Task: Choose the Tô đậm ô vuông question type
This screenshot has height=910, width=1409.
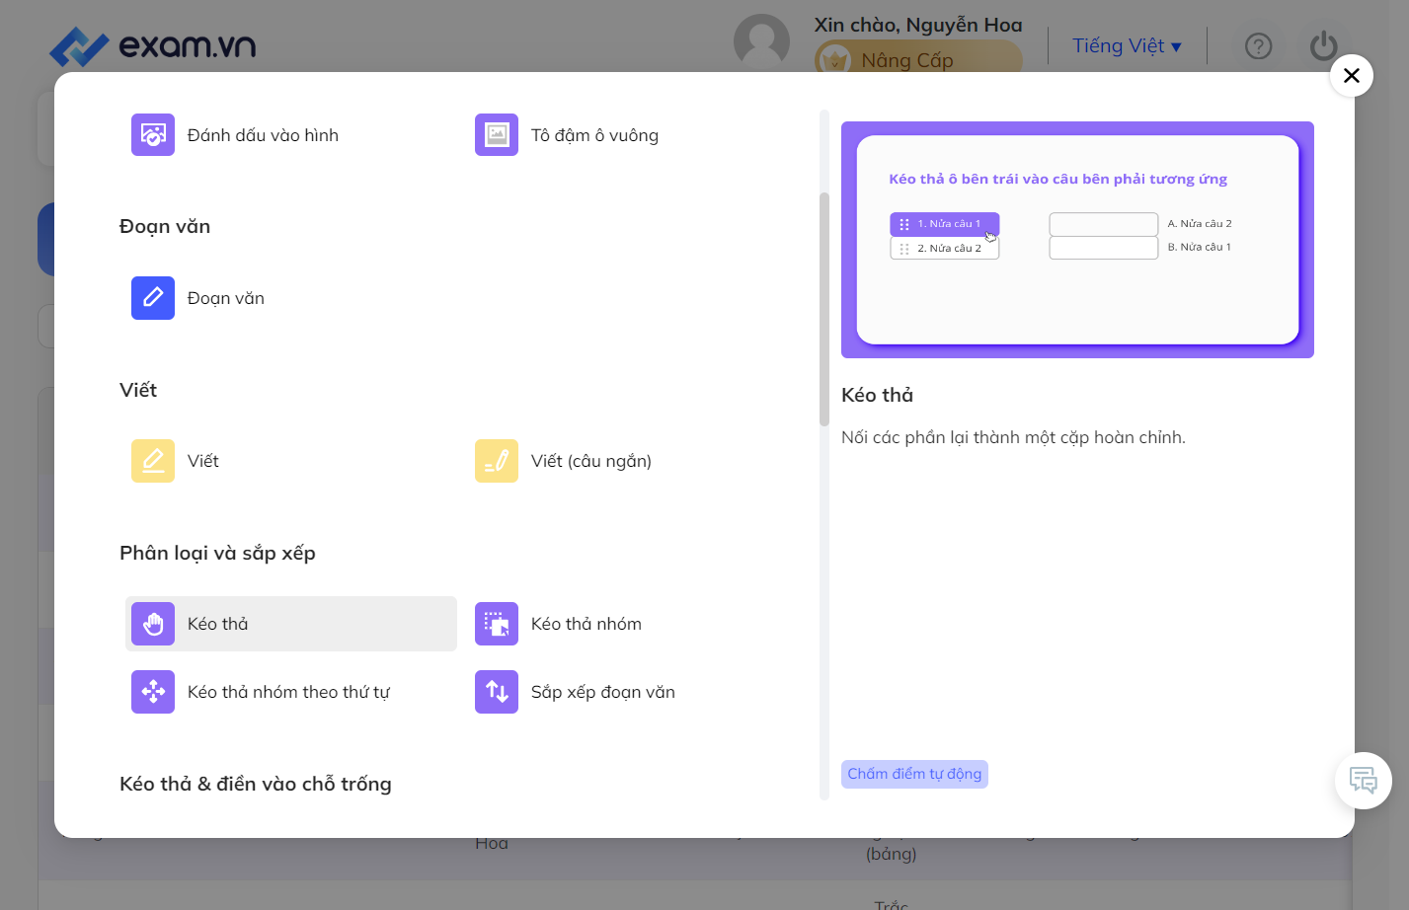Action: tap(635, 135)
